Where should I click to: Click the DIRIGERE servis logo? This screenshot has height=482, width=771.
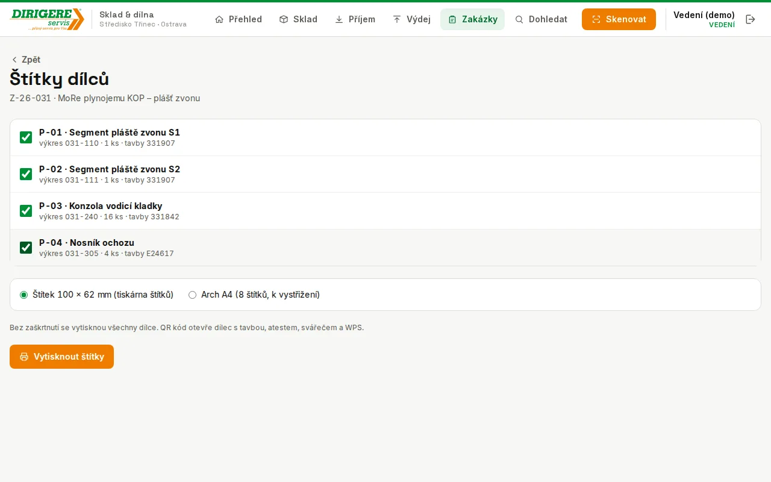(47, 19)
